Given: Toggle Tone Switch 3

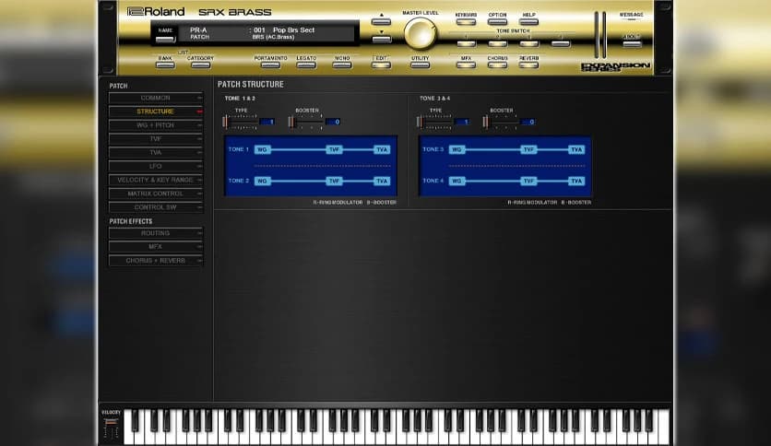Looking at the screenshot, I should pos(528,43).
